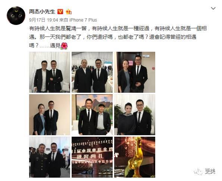Click the gold crown membership badge
The width and height of the screenshot is (222, 181).
coord(69,12)
